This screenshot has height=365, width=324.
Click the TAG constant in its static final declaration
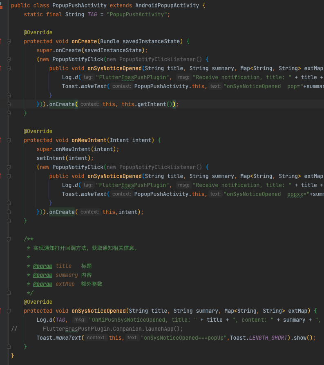pyautogui.click(x=92, y=14)
